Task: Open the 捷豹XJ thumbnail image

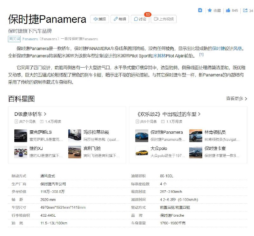Action: point(21,152)
